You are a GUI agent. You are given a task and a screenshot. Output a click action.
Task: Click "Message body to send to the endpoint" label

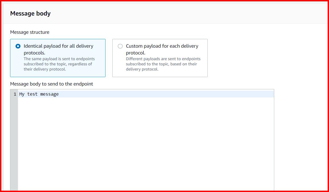click(x=52, y=84)
